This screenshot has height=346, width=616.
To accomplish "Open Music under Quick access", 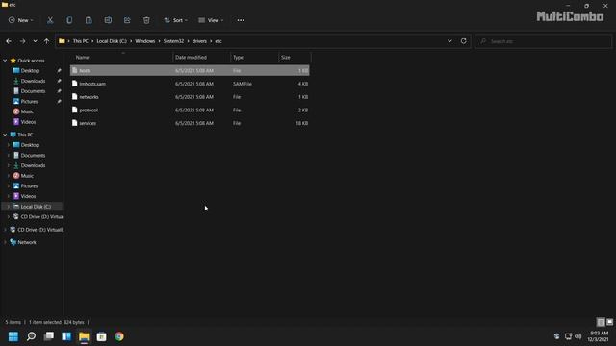I will coord(27,111).
